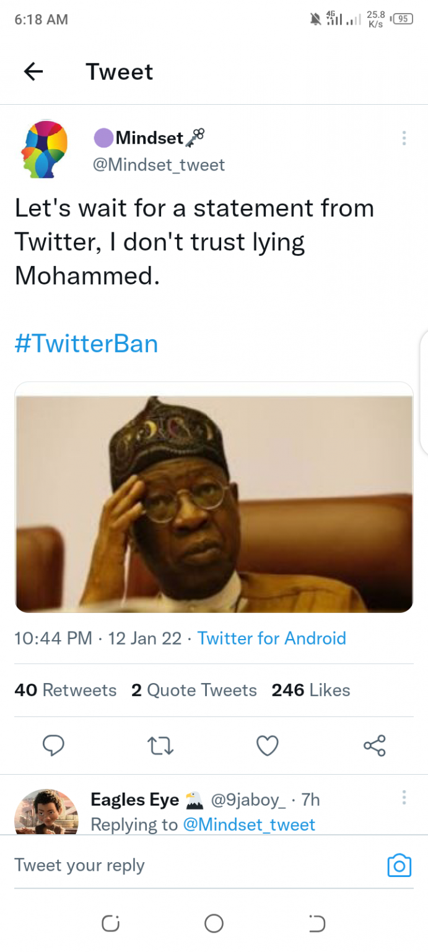This screenshot has height=952, width=428.
Task: Like the tweet with heart icon
Action: 268,746
